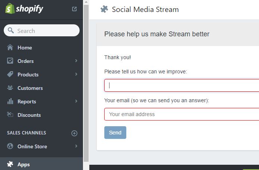Click the search magnifier icon
Image resolution: width=259 pixels, height=170 pixels.
(x=11, y=30)
